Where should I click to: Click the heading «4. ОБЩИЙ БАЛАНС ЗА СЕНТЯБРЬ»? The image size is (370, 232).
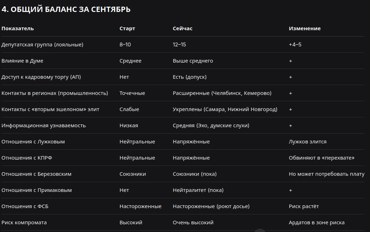[66, 9]
